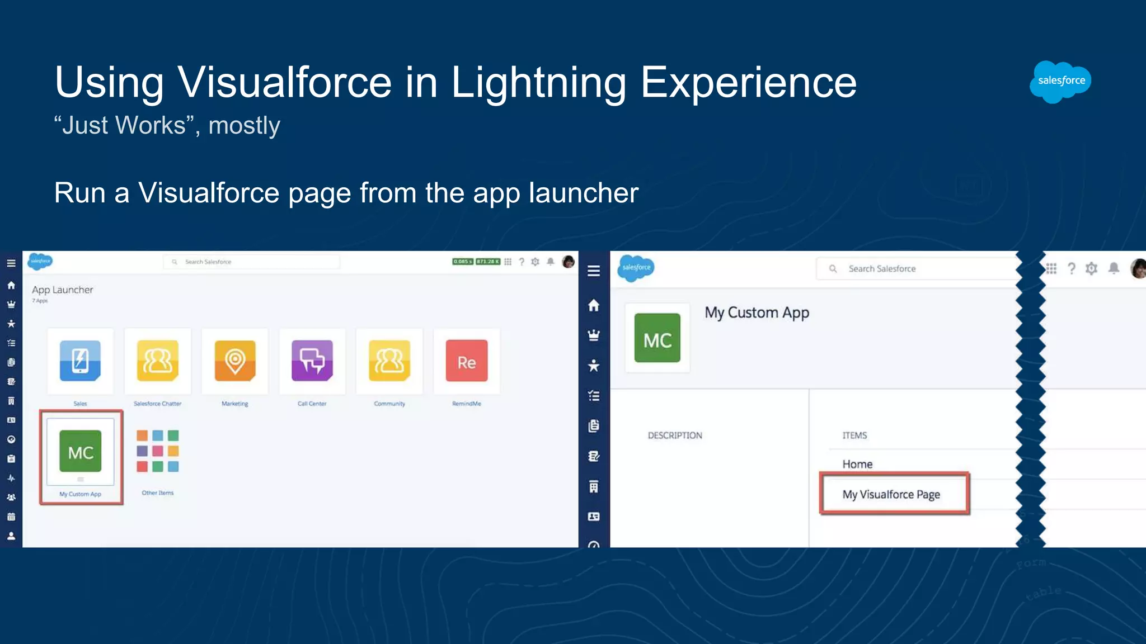Open Tasks checklist icon in App Launcher sidebar
The width and height of the screenshot is (1146, 644).
coord(11,343)
